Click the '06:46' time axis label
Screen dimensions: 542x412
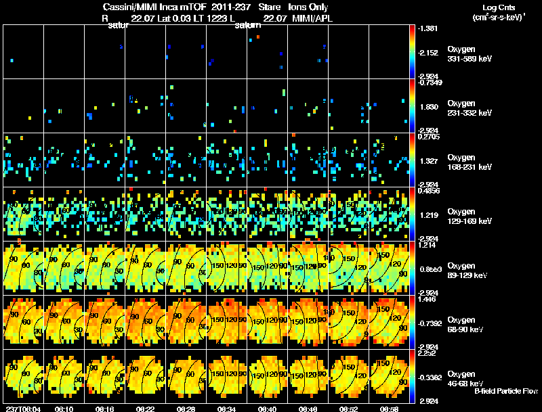coord(308,409)
